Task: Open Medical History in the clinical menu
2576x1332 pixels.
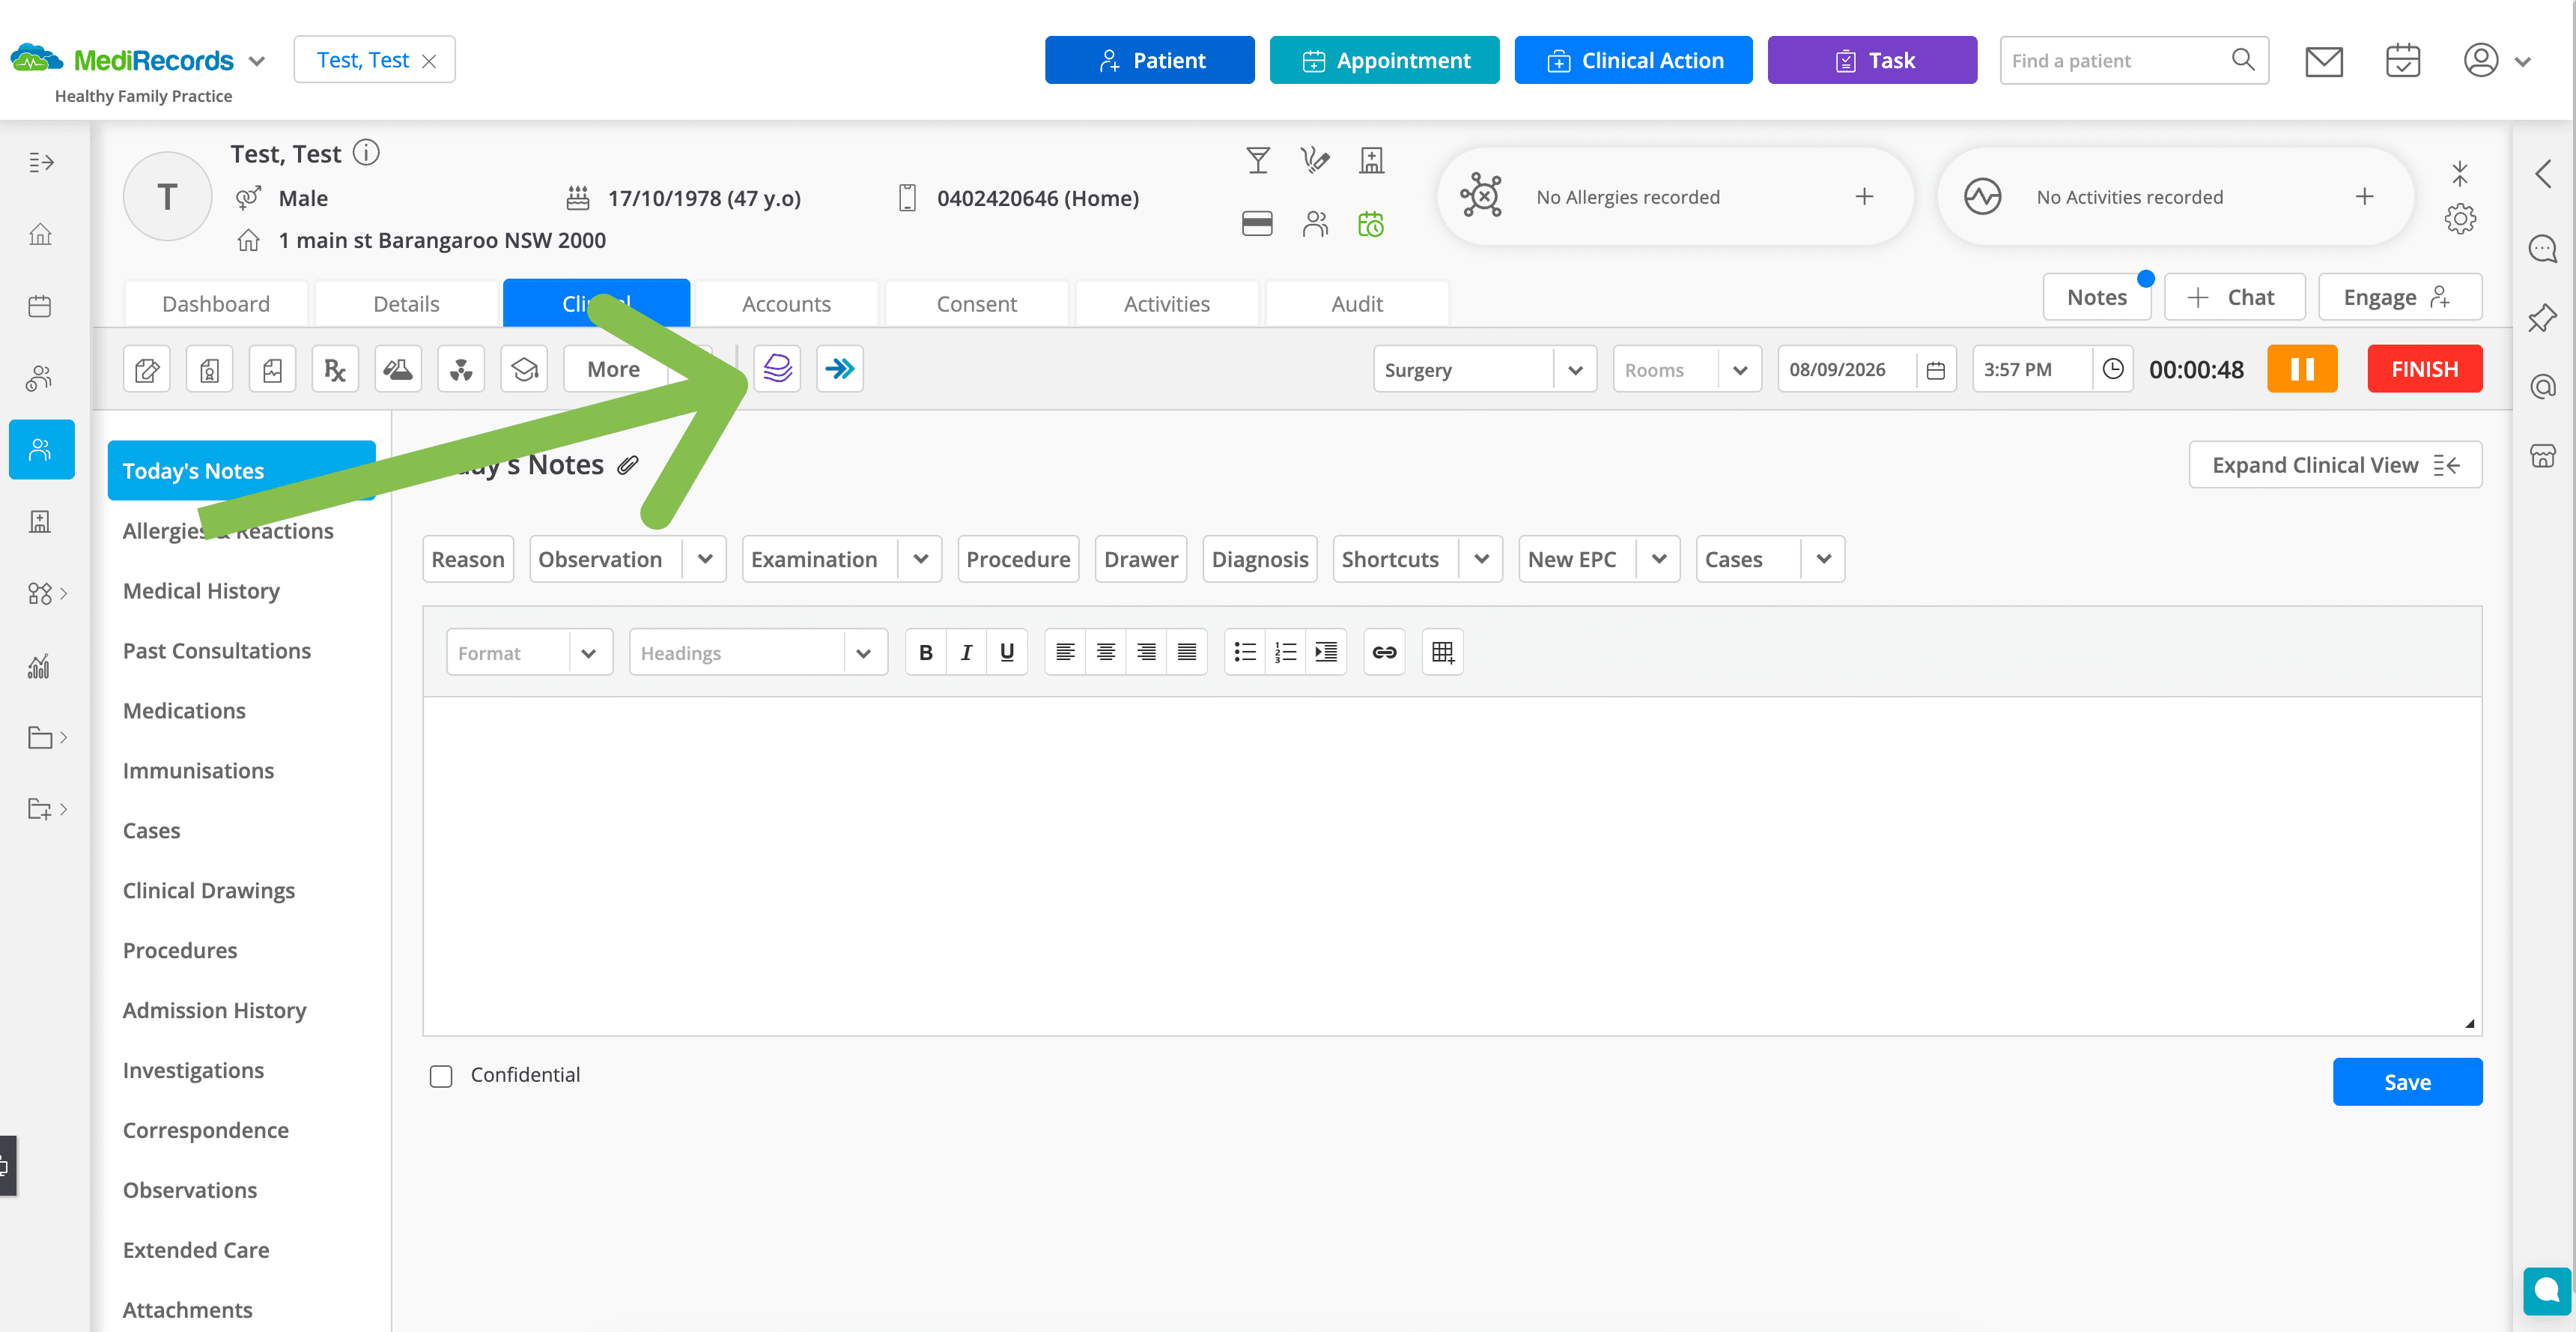Action: [201, 590]
